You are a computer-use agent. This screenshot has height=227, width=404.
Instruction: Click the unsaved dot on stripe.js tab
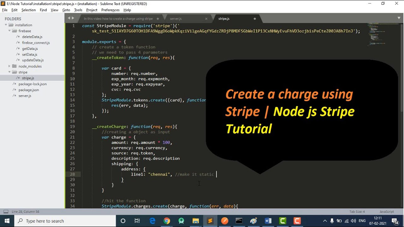pyautogui.click(x=255, y=19)
